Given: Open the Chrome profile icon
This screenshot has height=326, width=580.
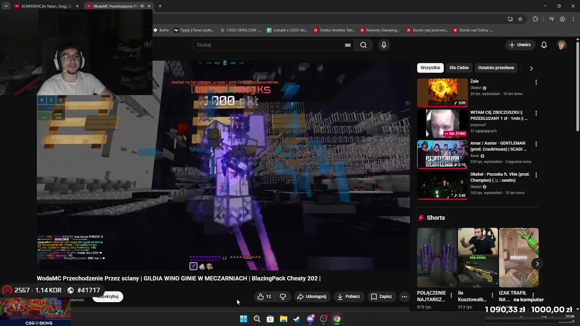Looking at the screenshot, I should coord(562,19).
